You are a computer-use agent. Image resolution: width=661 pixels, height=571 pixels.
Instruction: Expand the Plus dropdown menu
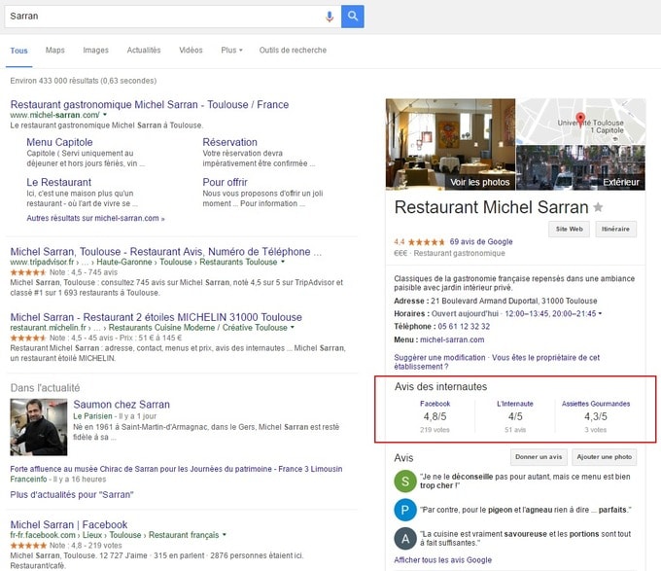pos(231,51)
